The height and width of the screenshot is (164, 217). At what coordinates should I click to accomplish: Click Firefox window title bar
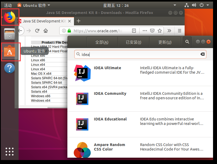pos(100,13)
